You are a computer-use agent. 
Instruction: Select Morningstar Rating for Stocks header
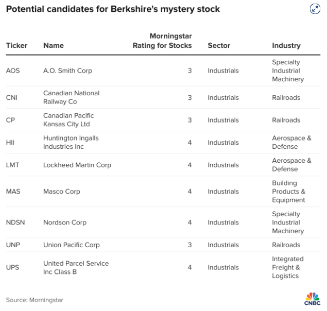click(162, 41)
